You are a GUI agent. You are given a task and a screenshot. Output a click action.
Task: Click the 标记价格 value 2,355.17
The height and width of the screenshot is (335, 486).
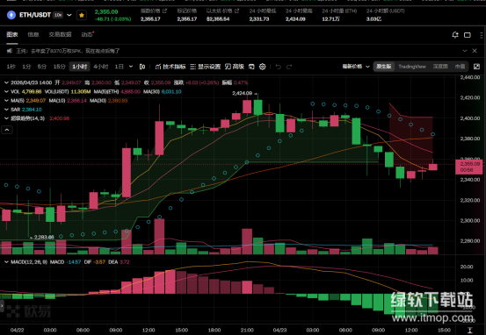click(x=187, y=19)
